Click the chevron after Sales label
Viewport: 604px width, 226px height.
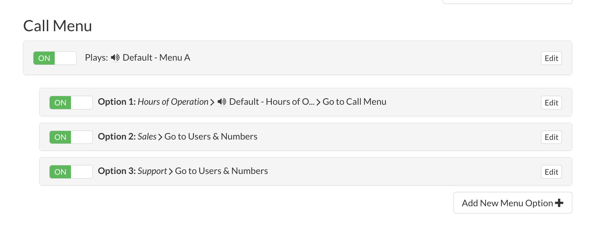tap(160, 137)
